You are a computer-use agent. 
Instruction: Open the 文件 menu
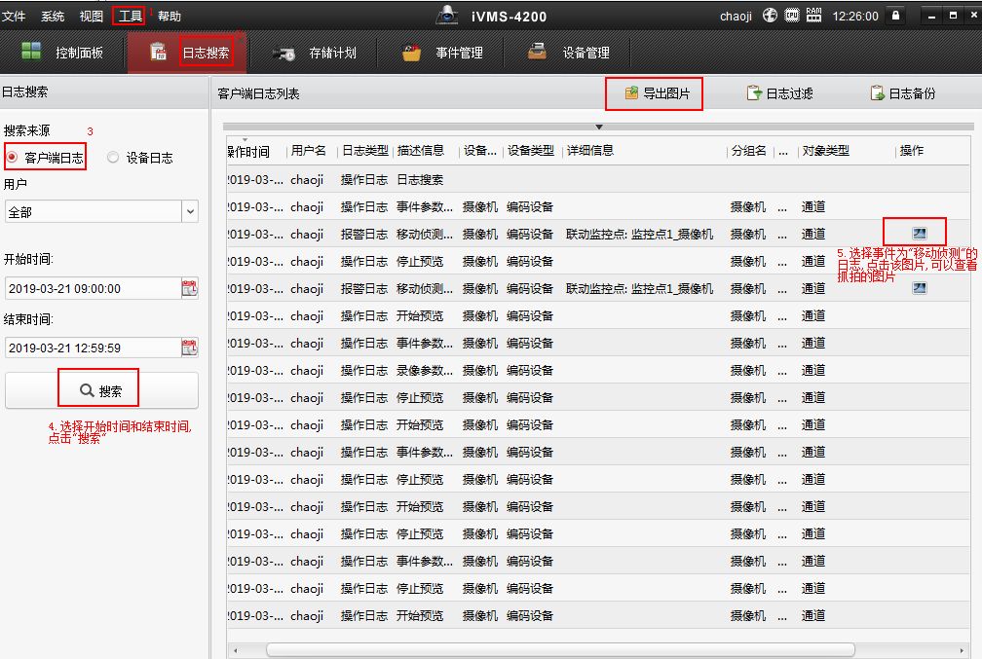tap(14, 17)
